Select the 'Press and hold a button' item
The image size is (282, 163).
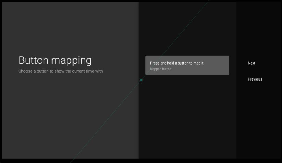[x=187, y=65]
